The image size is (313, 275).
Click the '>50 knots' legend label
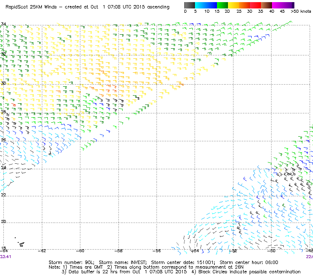[301, 11]
